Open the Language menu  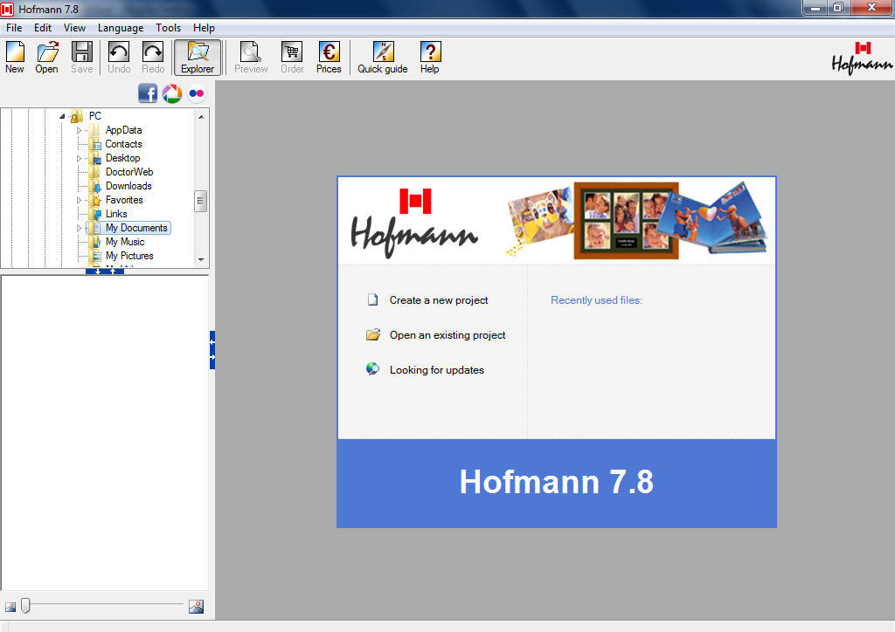[121, 27]
